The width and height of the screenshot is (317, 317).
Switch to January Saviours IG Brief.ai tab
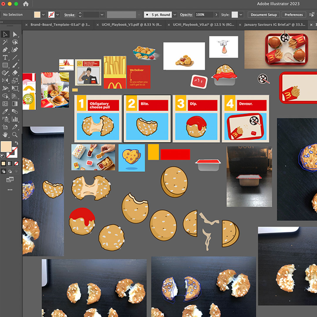coord(275,25)
